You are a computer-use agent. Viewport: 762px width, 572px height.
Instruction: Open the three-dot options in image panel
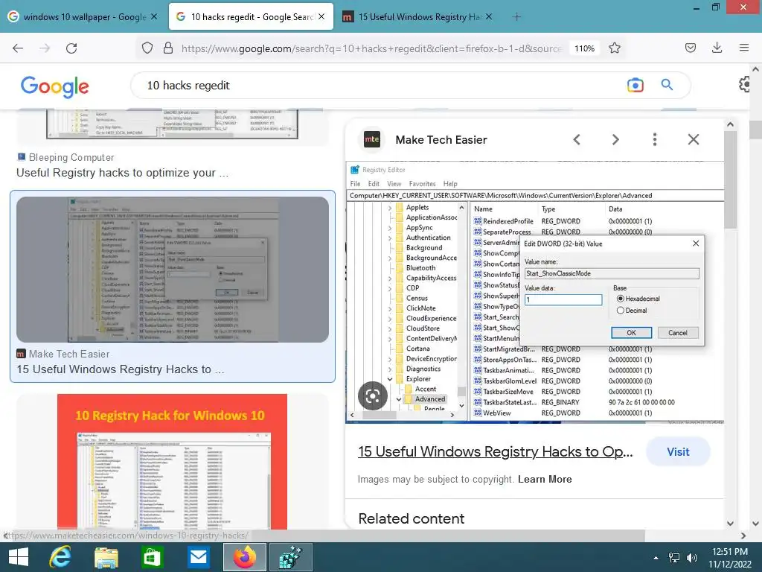655,139
